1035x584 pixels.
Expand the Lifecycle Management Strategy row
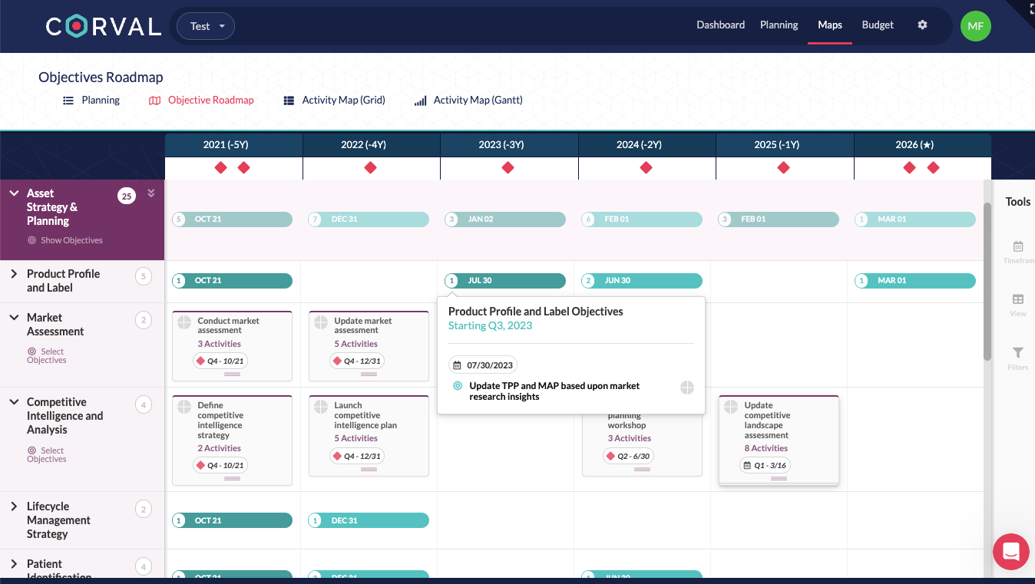(14, 506)
